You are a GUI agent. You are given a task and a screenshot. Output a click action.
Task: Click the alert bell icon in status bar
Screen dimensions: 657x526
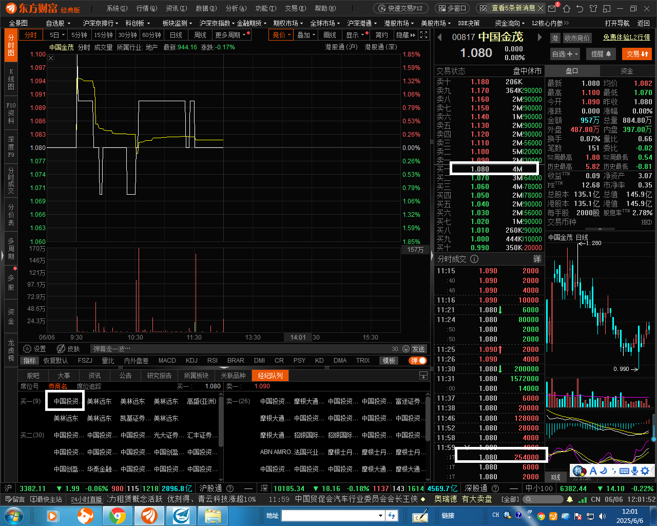570,499
